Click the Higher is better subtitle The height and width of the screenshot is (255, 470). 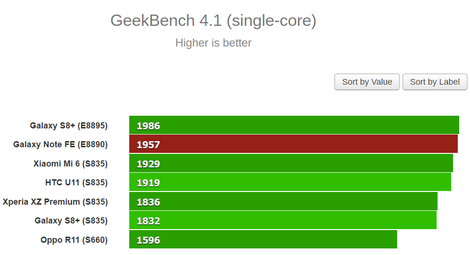point(213,43)
